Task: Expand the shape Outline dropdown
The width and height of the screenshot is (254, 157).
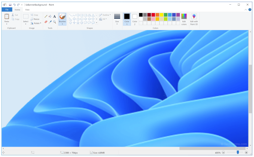Action: [x=105, y=15]
